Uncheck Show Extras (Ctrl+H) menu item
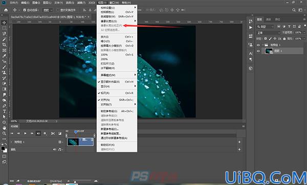Viewport: 307px width, 185px height. click(x=117, y=82)
